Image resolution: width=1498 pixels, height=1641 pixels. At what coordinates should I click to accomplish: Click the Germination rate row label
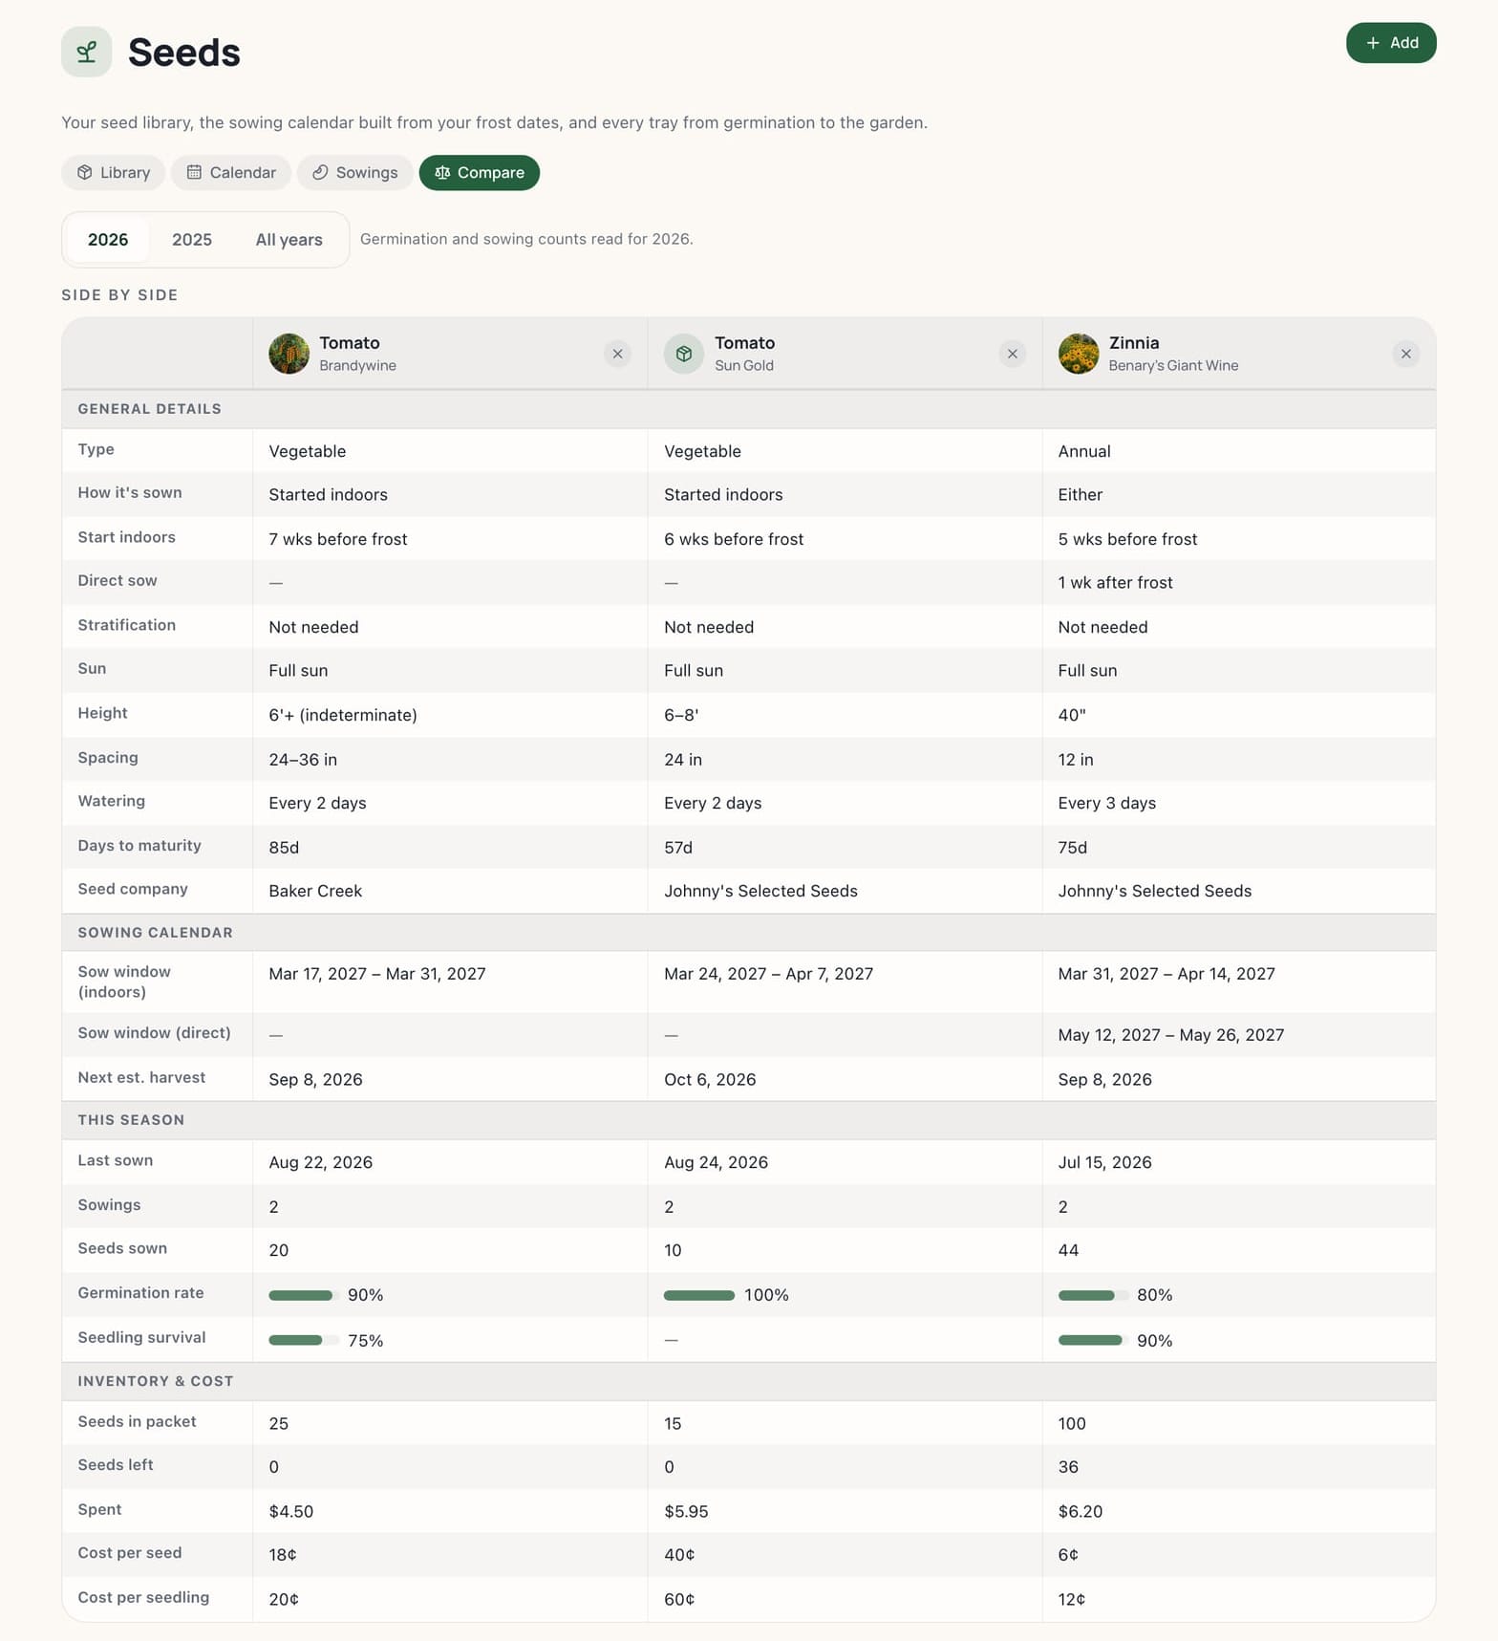[x=140, y=1293]
